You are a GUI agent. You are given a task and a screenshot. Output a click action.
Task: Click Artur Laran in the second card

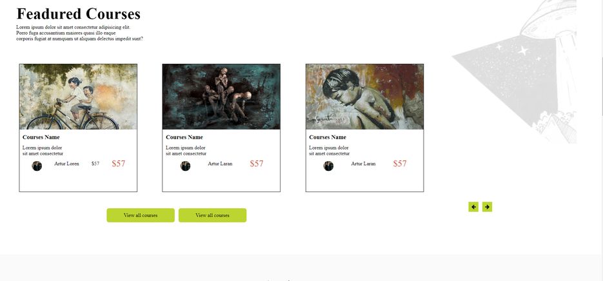[220, 164]
